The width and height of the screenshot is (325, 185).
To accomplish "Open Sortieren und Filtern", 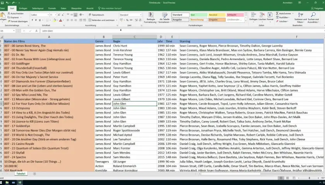I will coord(301,18).
